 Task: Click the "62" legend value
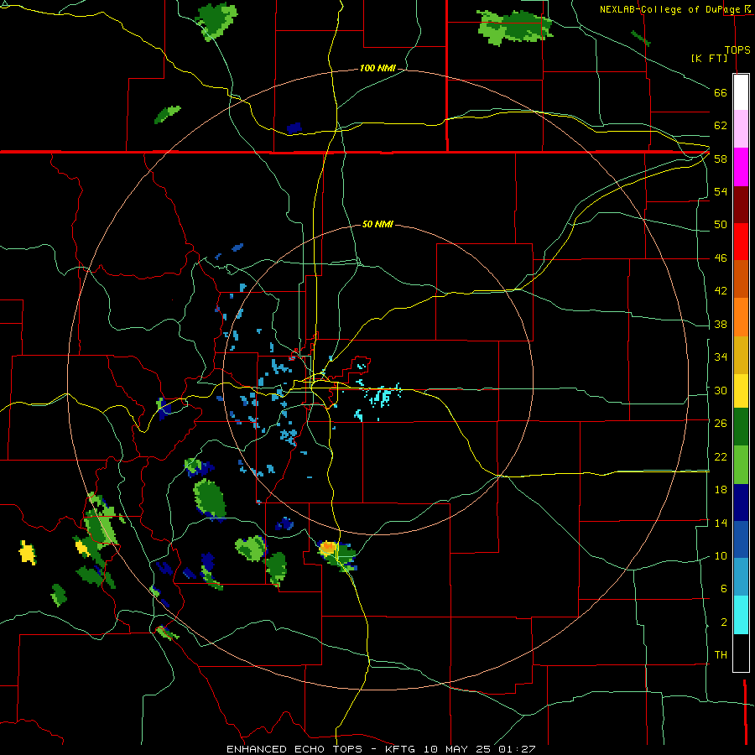(x=721, y=126)
